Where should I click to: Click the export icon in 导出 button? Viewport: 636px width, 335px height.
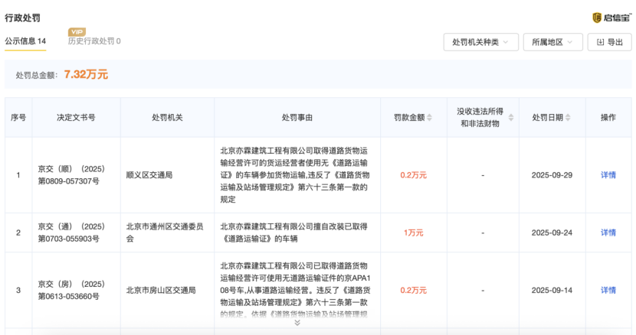click(599, 42)
